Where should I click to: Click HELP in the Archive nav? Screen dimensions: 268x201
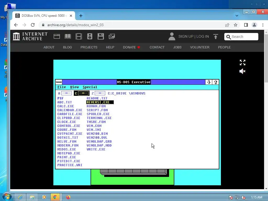tap(110, 47)
